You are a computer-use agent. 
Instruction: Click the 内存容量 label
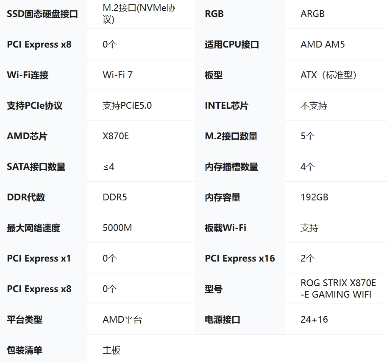click(223, 197)
